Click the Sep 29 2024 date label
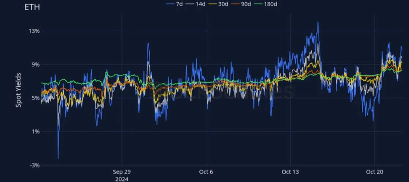This screenshot has height=182, width=409. coord(121,175)
